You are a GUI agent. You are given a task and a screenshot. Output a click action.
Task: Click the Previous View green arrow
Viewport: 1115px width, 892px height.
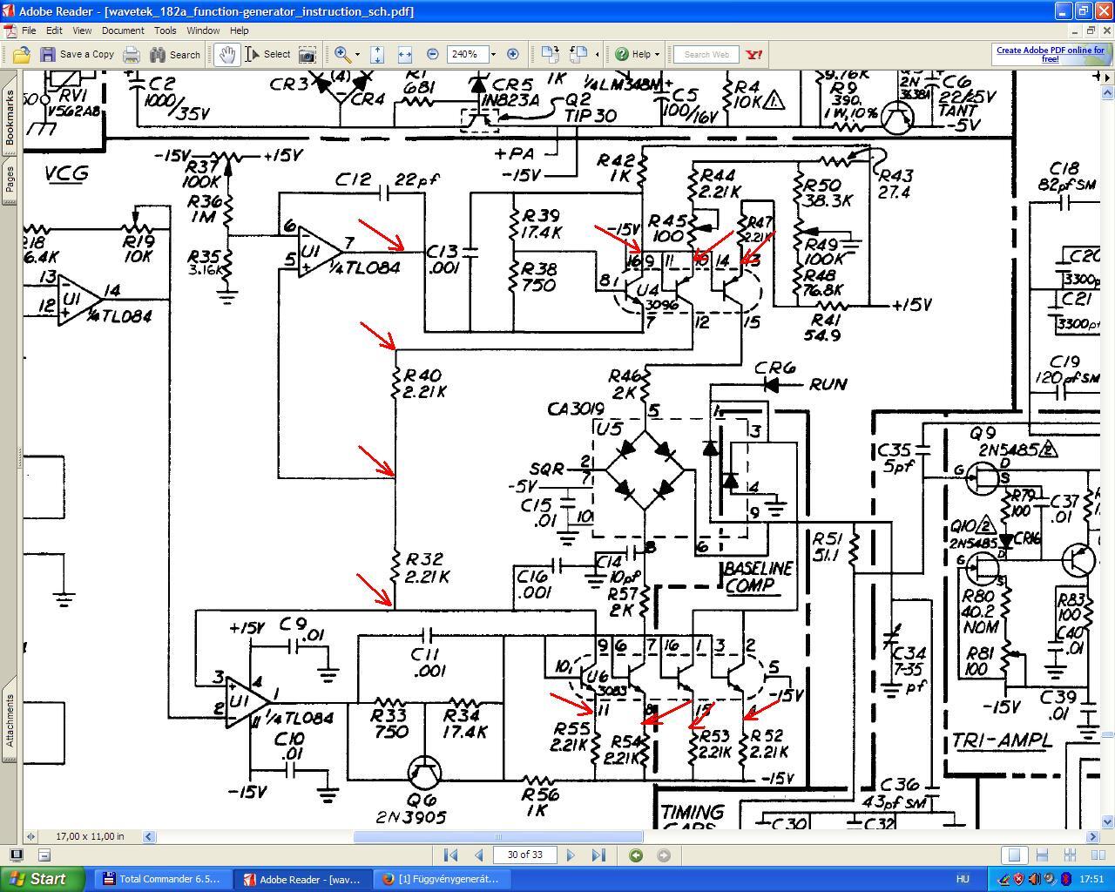click(x=636, y=855)
